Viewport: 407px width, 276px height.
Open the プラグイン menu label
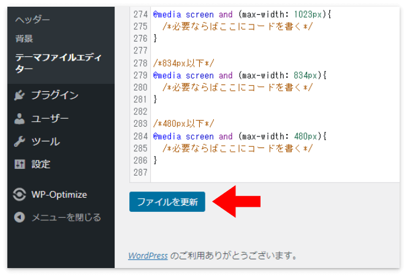(x=55, y=95)
